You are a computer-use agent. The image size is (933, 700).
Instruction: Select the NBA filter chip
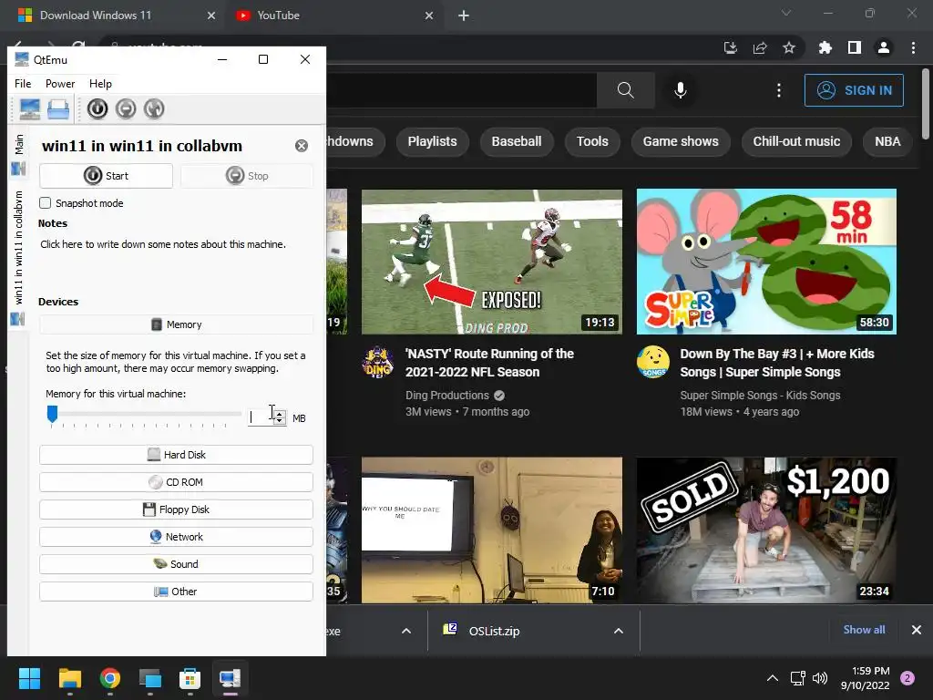(887, 141)
